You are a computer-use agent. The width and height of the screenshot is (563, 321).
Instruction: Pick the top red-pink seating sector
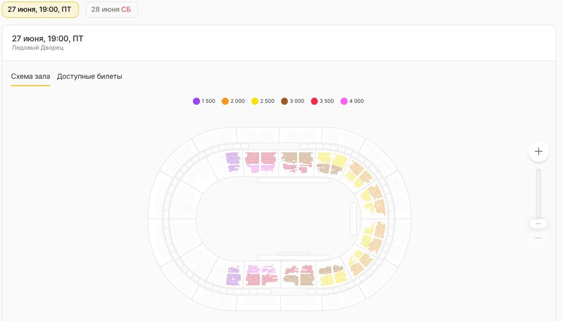261,161
